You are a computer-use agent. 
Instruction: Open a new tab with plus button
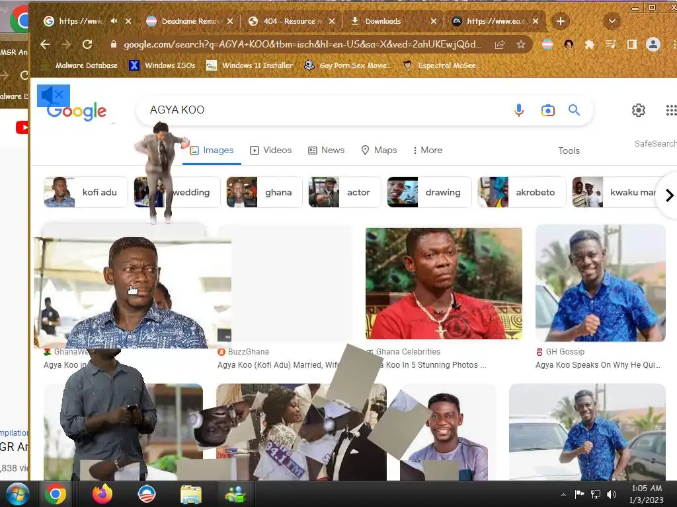pos(561,21)
